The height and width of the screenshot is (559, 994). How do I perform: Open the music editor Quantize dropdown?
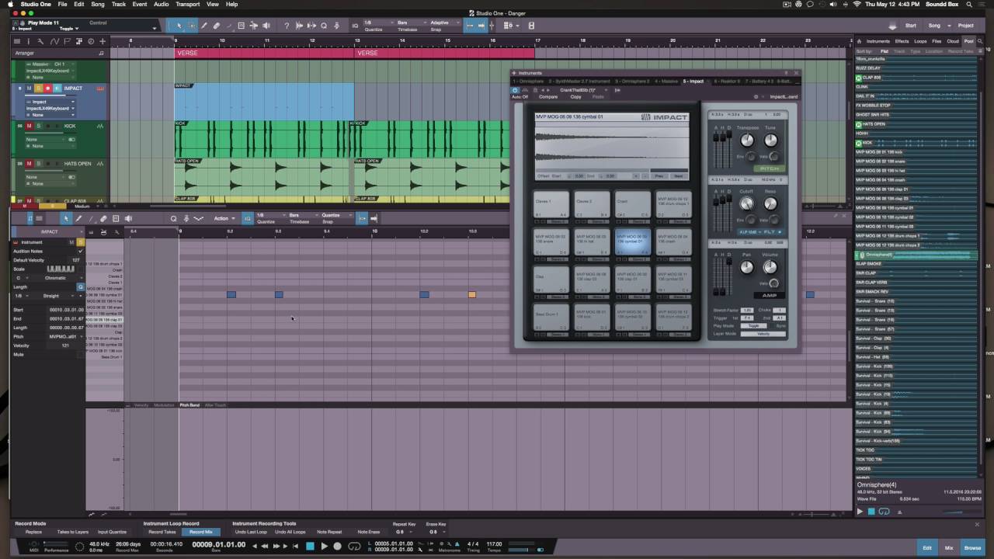coord(336,216)
